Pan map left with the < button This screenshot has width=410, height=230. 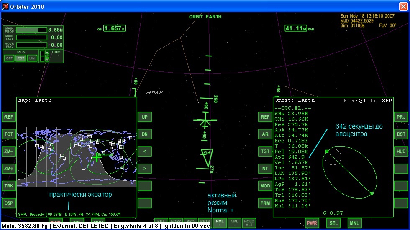145,151
